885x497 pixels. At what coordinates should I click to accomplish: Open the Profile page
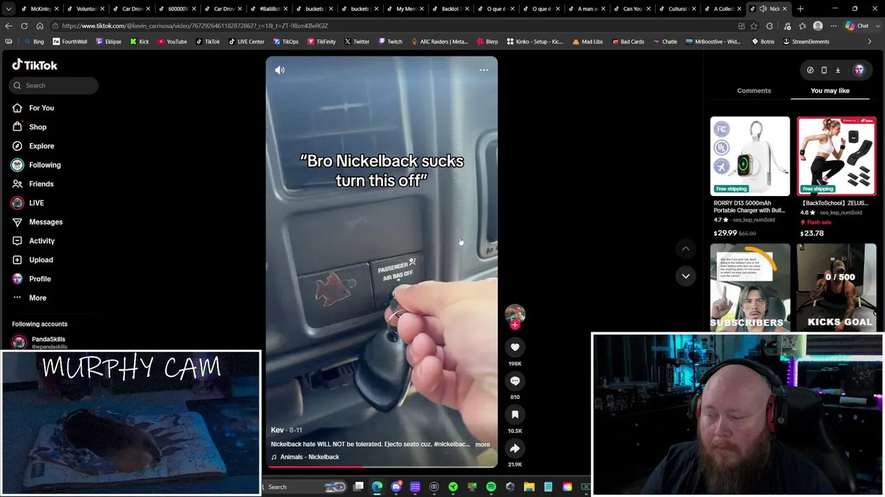(40, 279)
